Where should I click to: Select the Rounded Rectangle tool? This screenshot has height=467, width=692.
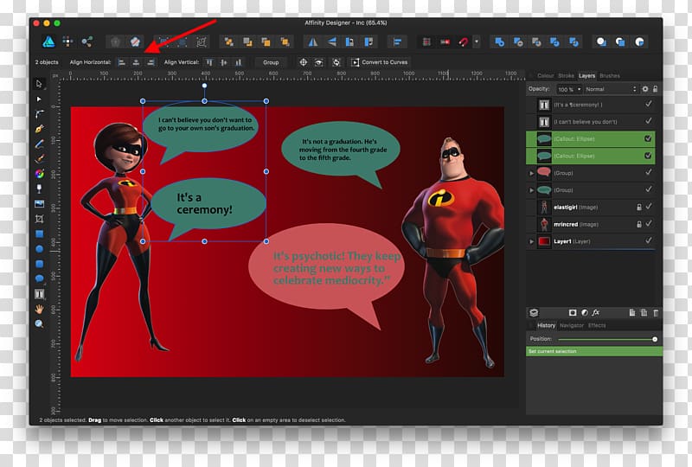tap(39, 264)
